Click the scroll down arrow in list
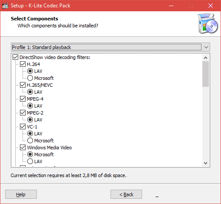This screenshot has height=204, width=221. pos(205,163)
